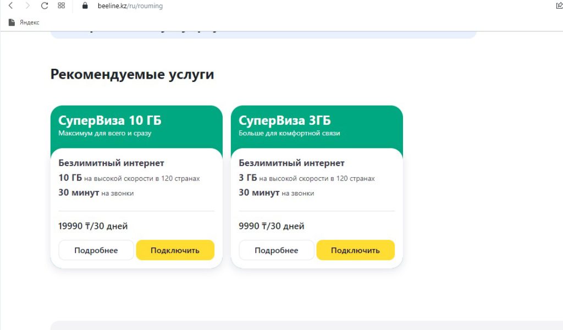The image size is (563, 330).
Task: View site security lock info
Action: click(x=85, y=5)
